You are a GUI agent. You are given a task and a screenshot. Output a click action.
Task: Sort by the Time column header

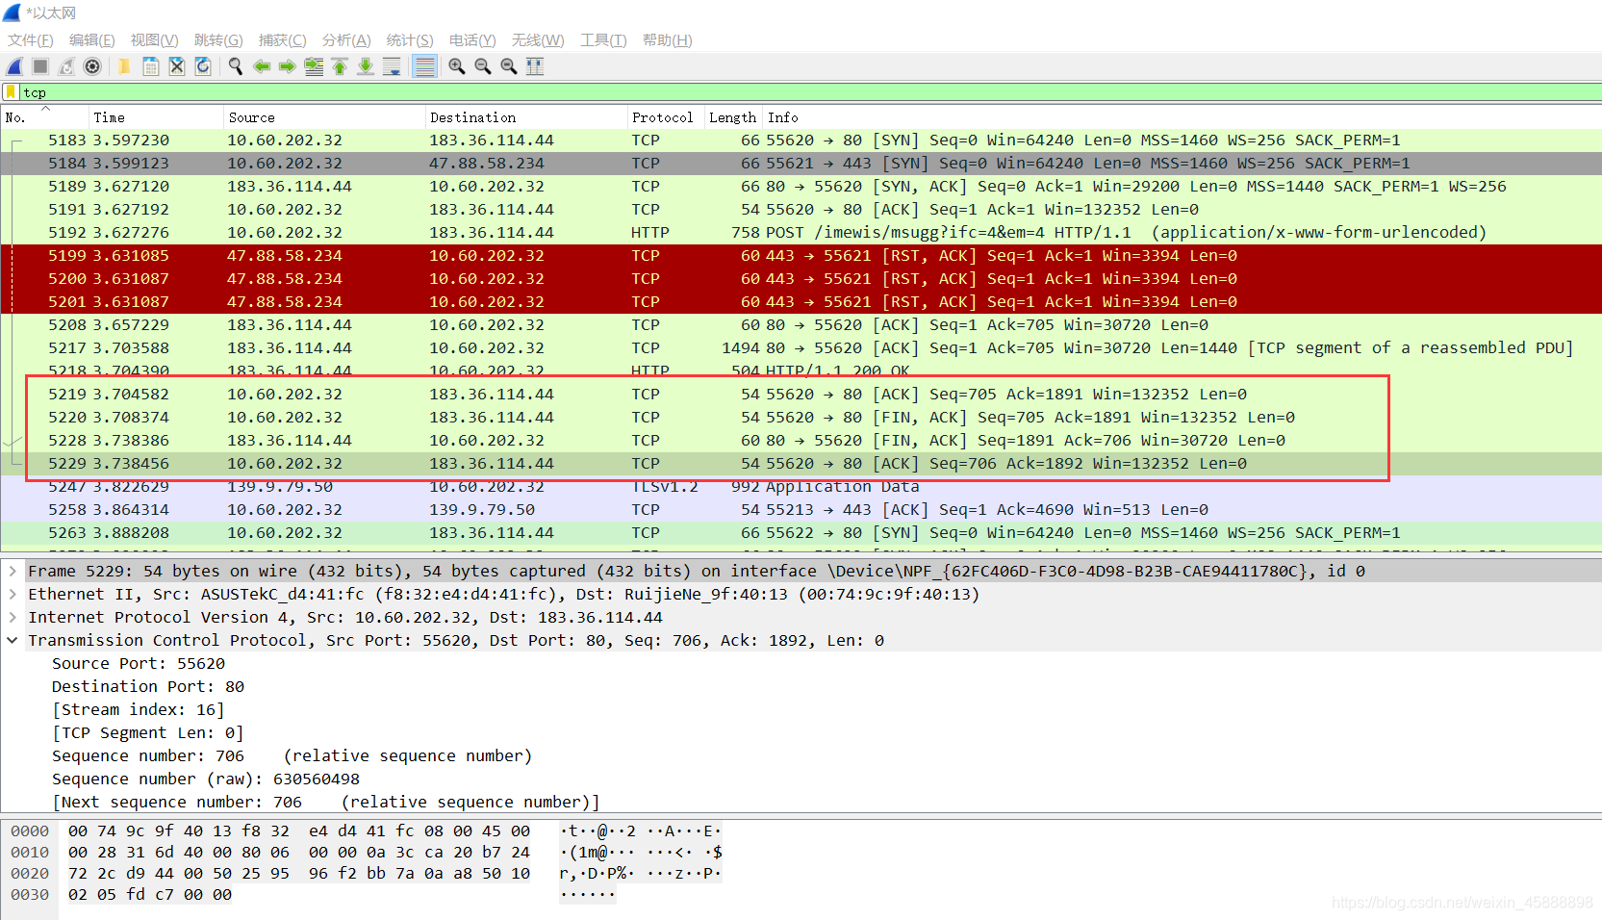pyautogui.click(x=156, y=117)
